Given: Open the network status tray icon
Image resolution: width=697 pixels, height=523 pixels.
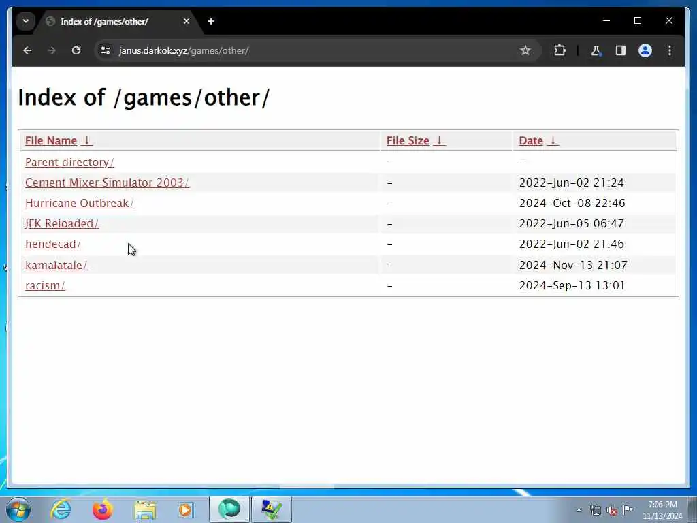Looking at the screenshot, I should coord(595,510).
